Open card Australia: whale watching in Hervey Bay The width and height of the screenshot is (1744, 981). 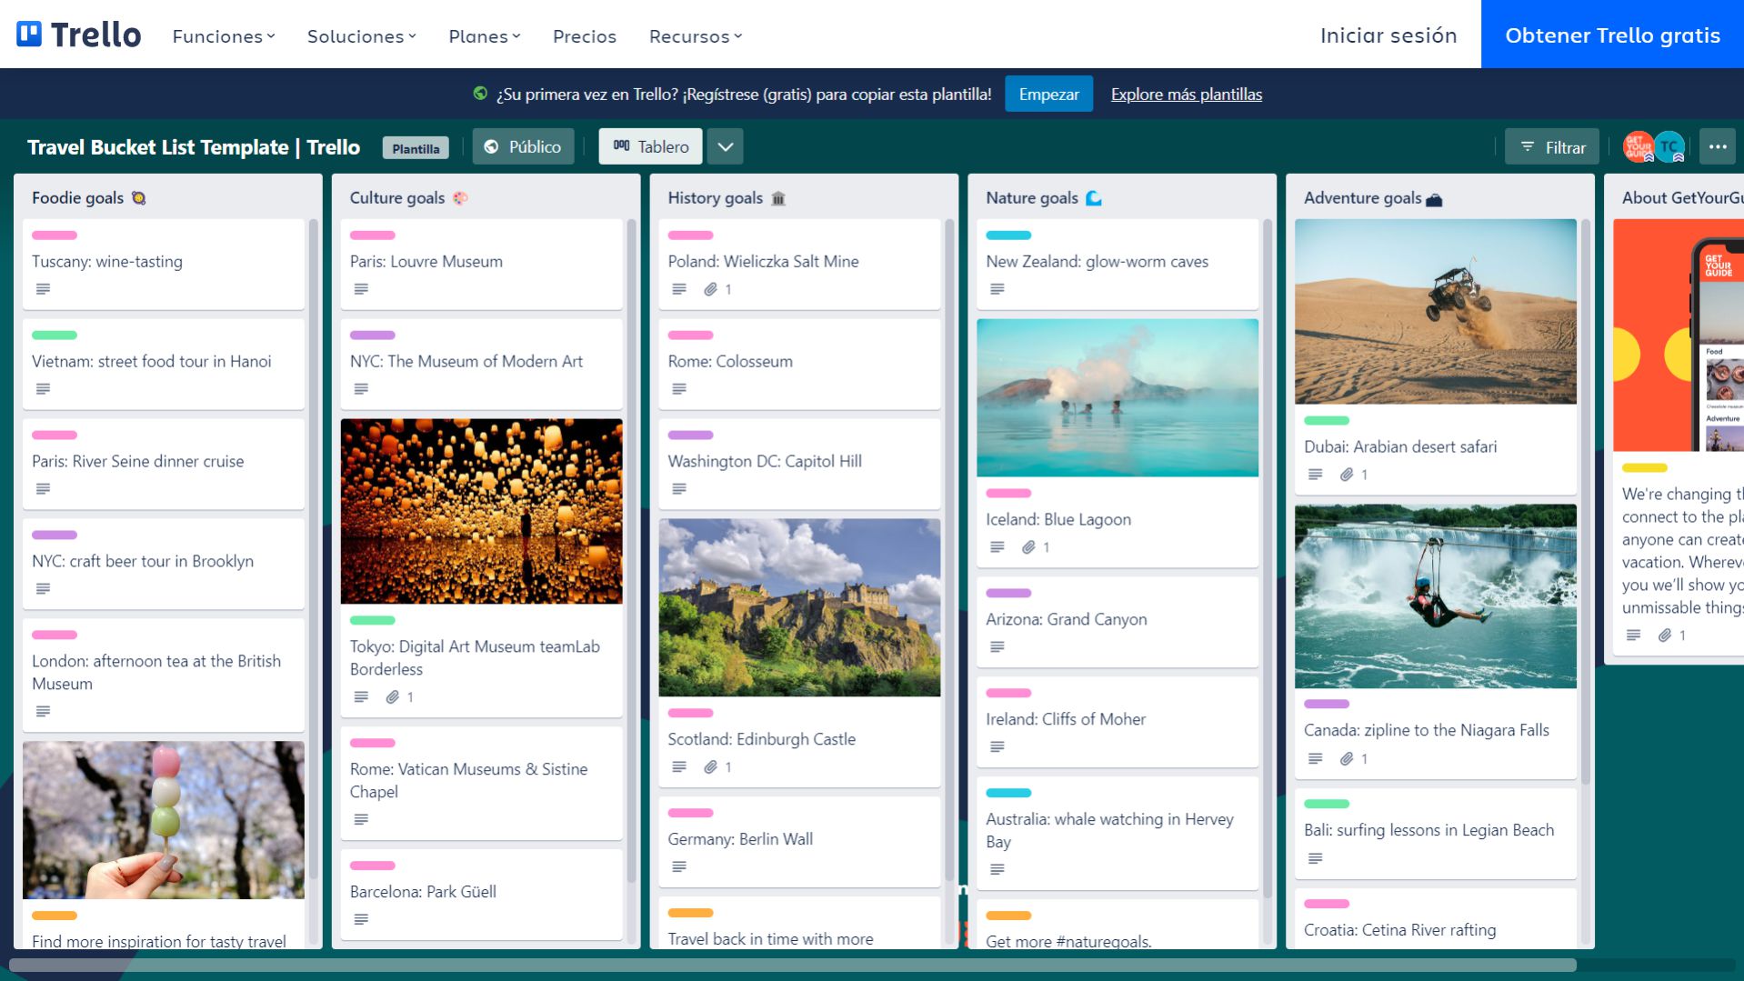point(1118,833)
